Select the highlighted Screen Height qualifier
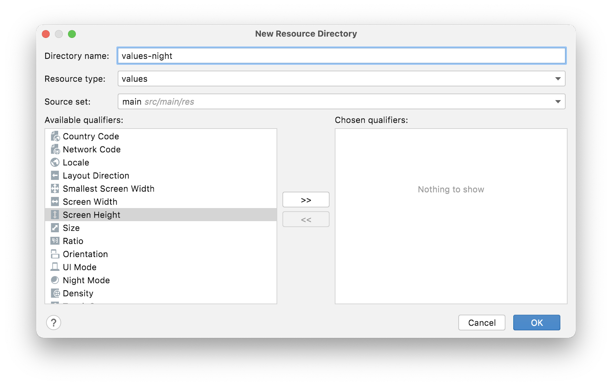The height and width of the screenshot is (386, 612). [x=91, y=215]
